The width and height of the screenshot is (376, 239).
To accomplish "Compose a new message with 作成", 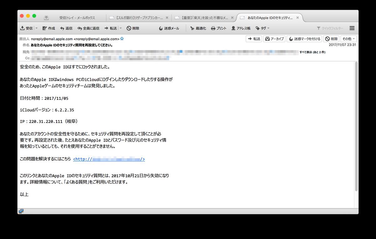I will click(49, 28).
